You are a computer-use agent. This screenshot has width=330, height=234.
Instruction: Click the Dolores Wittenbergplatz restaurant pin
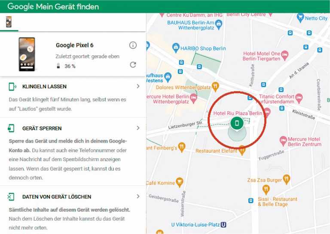pyautogui.click(x=215, y=87)
